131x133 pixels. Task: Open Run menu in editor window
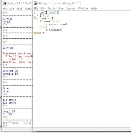[61, 8]
